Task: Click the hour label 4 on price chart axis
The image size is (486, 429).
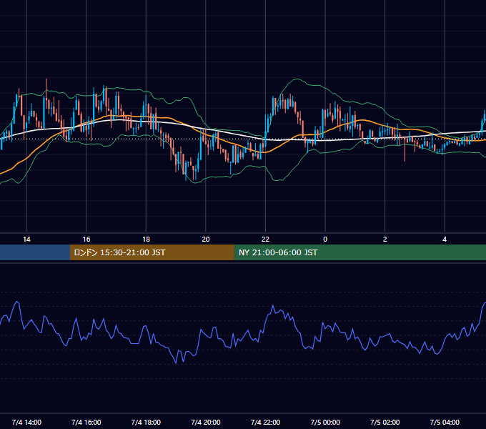Action: pyautogui.click(x=445, y=240)
